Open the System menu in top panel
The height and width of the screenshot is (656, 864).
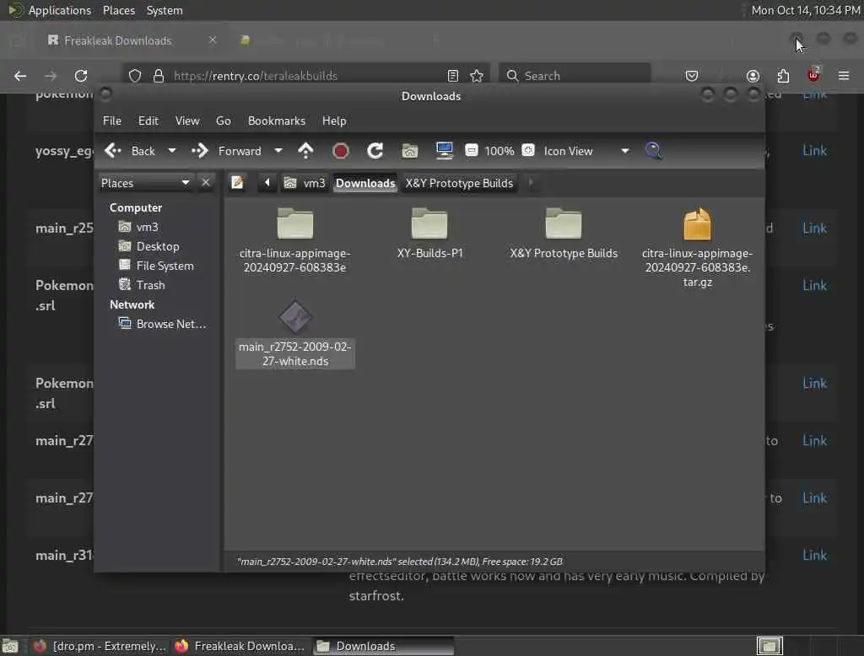tap(165, 10)
